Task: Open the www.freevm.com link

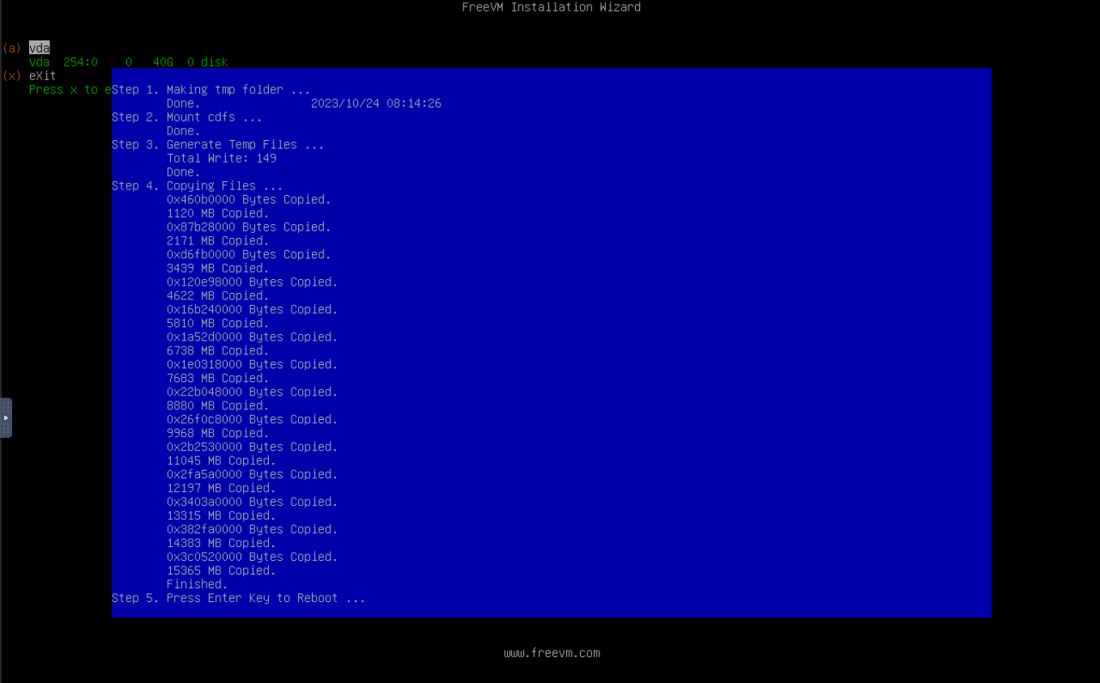Action: pos(552,653)
